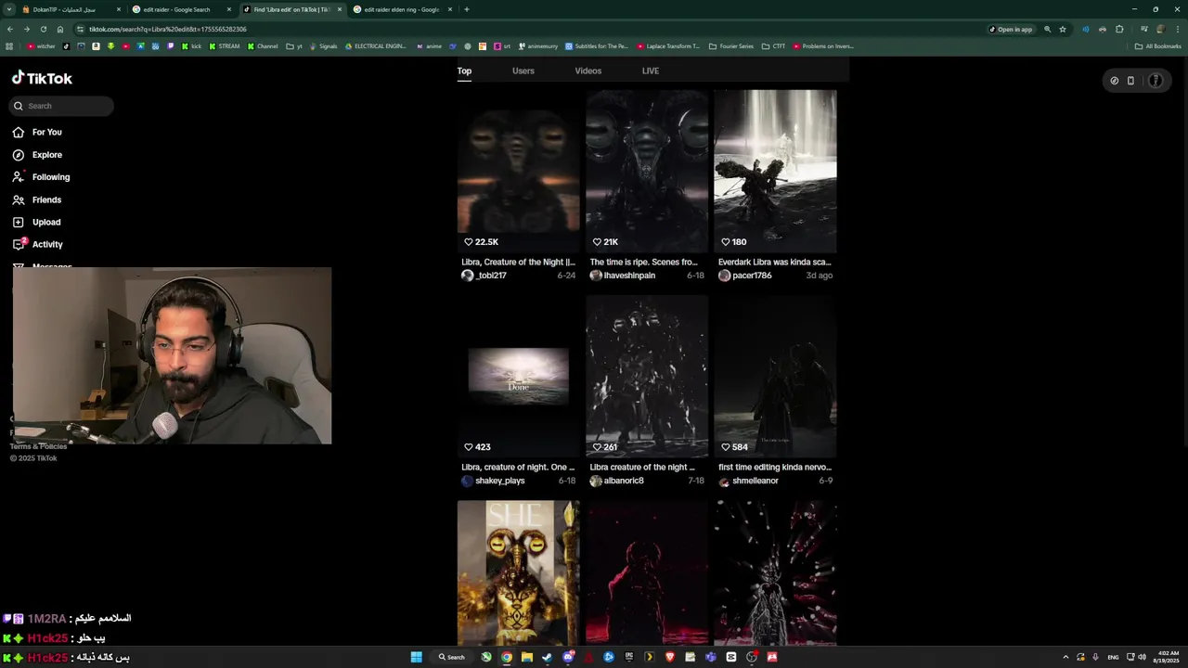Screen dimensions: 1188x668
Task: Open the Everdark Libra video thumbnail
Action: point(775,171)
